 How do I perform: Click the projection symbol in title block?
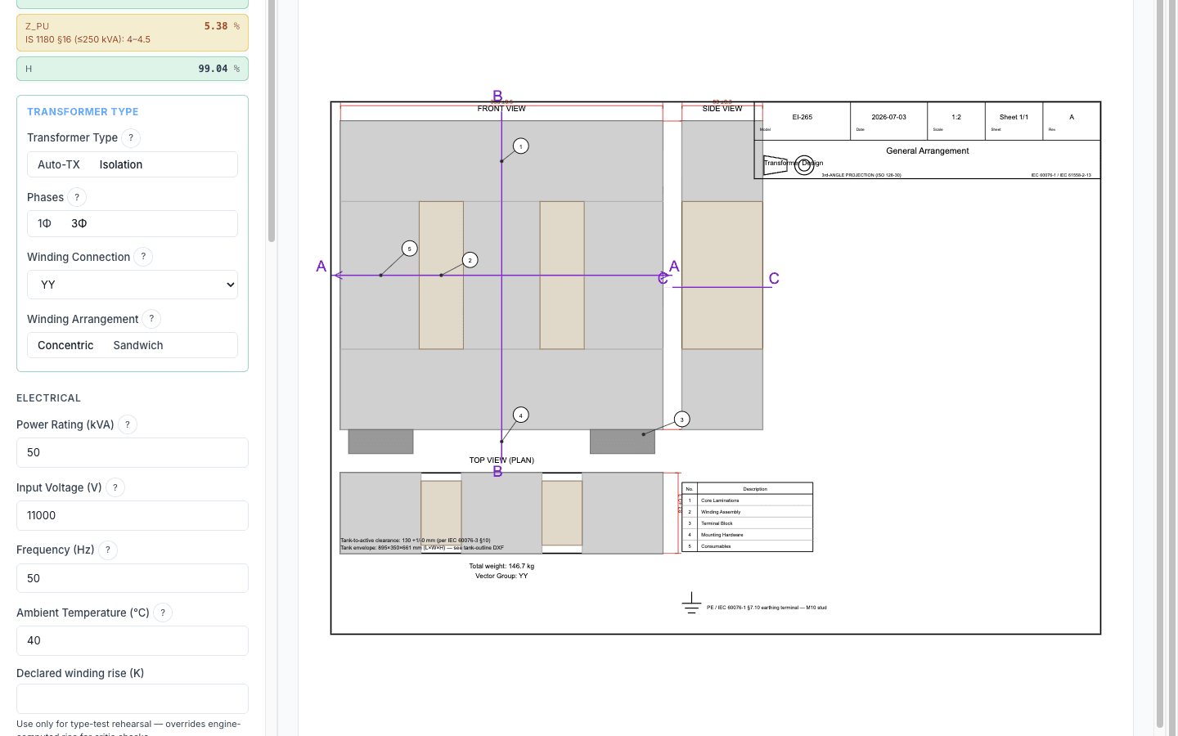click(789, 164)
